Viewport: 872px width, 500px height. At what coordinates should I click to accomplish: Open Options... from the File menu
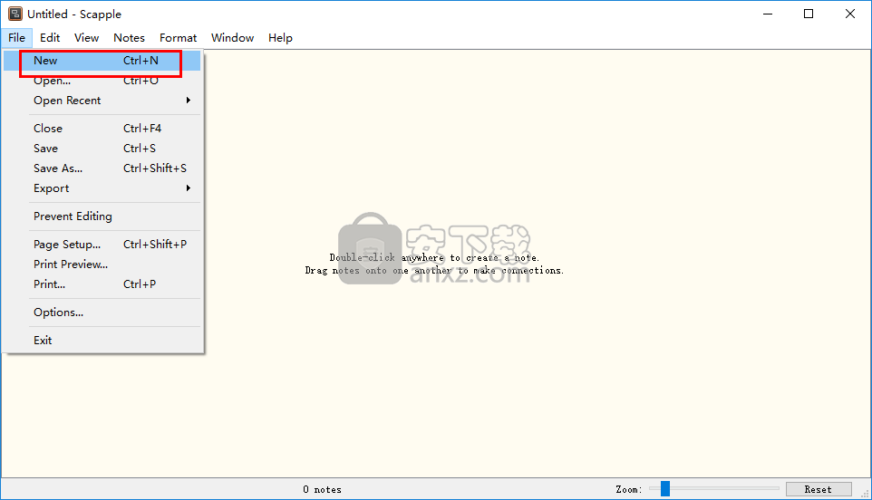pos(102,312)
